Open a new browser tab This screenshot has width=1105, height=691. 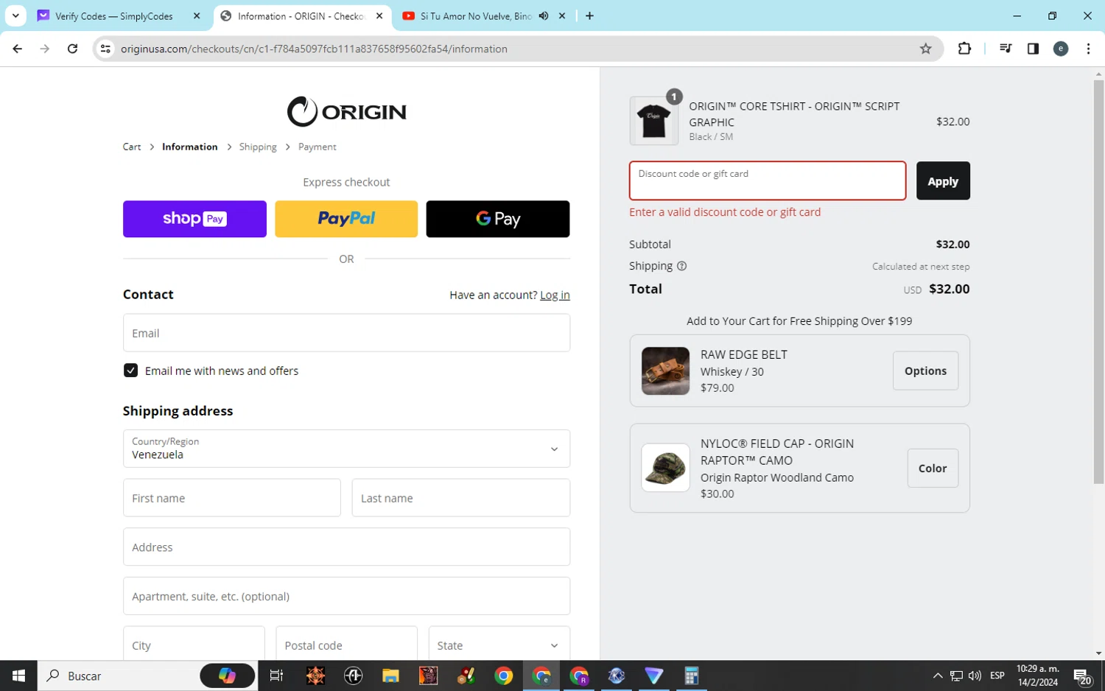pyautogui.click(x=589, y=15)
